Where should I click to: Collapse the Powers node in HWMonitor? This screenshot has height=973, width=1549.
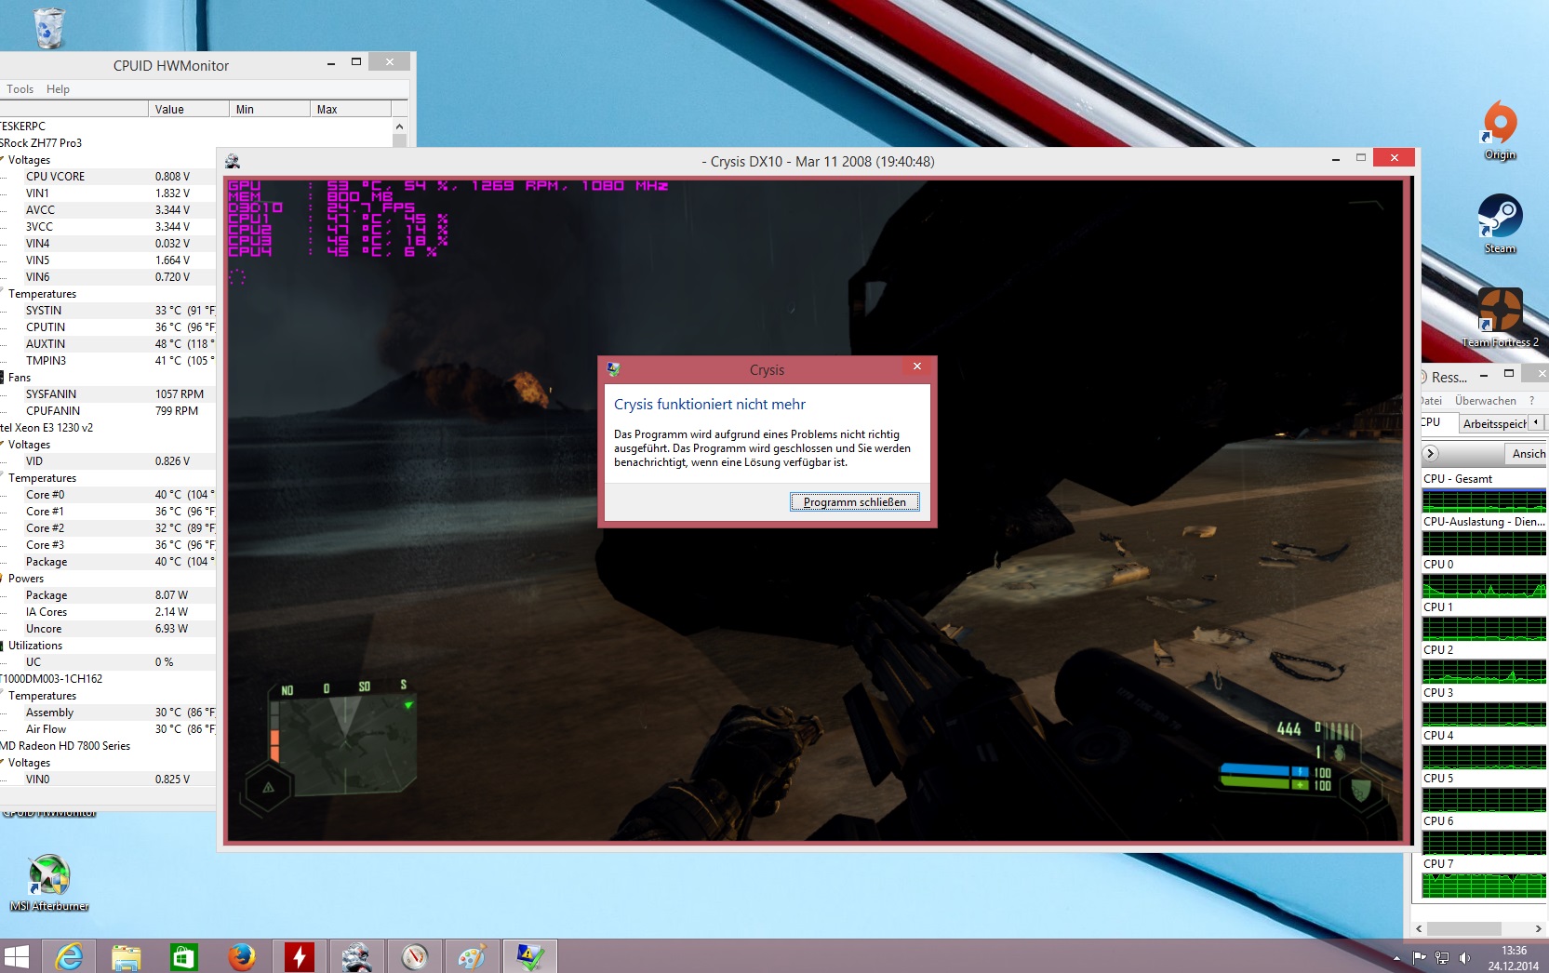tap(3, 579)
